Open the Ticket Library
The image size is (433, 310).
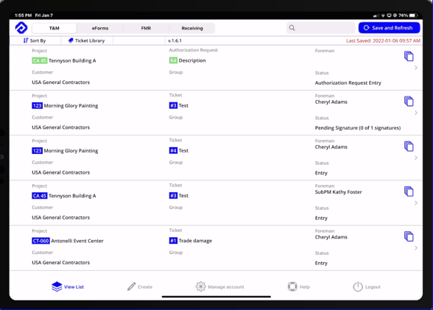click(87, 40)
